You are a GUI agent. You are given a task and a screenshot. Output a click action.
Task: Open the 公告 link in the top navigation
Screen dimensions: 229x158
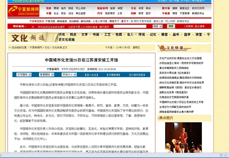pos(120,13)
